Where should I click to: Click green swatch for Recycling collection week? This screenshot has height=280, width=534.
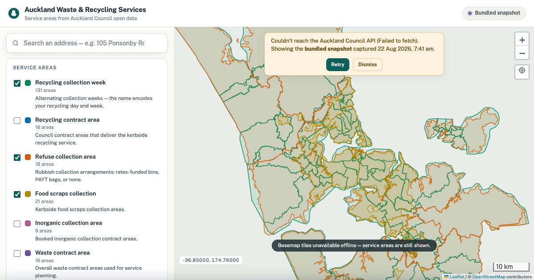click(28, 83)
